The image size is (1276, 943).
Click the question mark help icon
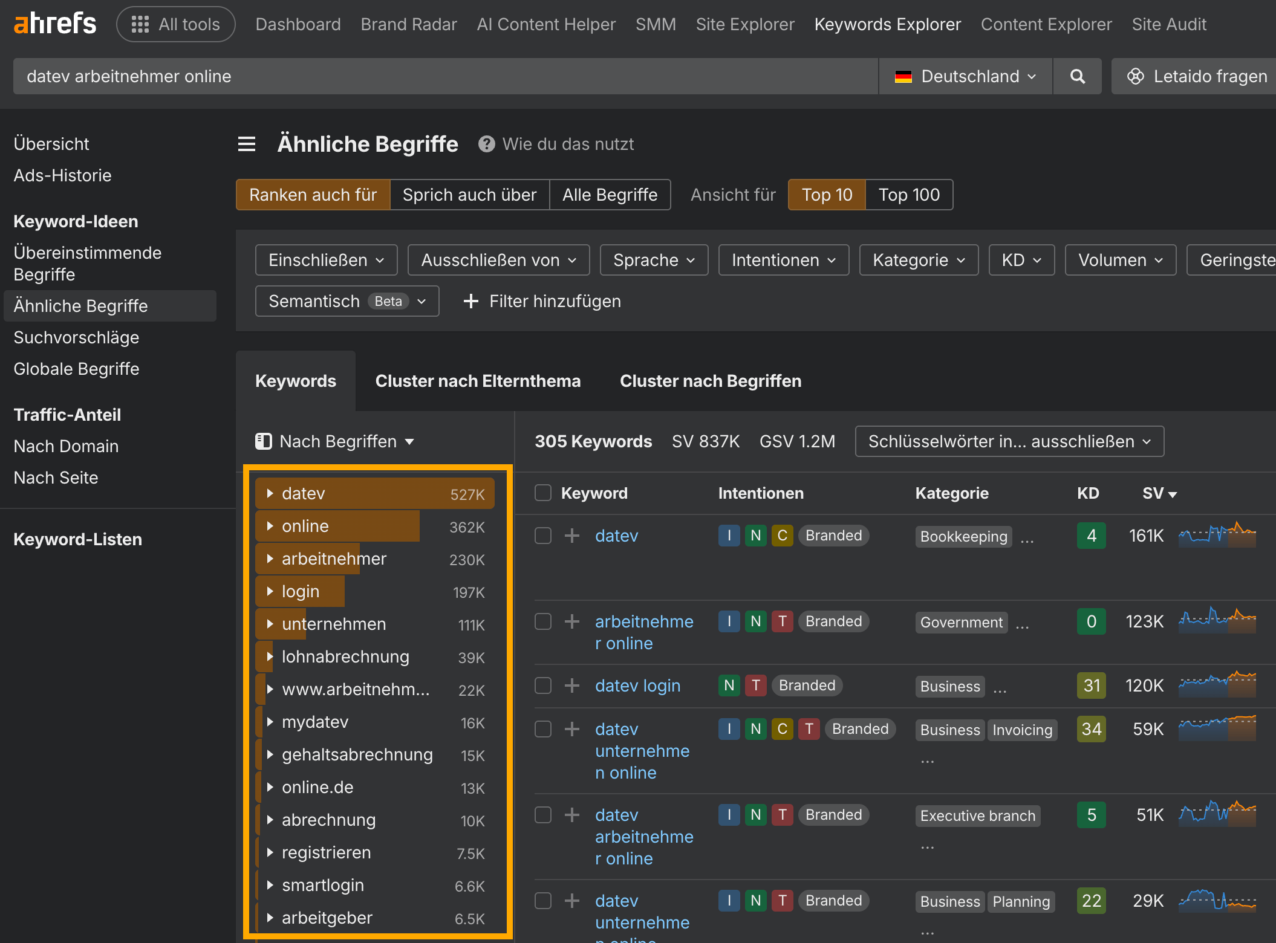click(486, 144)
